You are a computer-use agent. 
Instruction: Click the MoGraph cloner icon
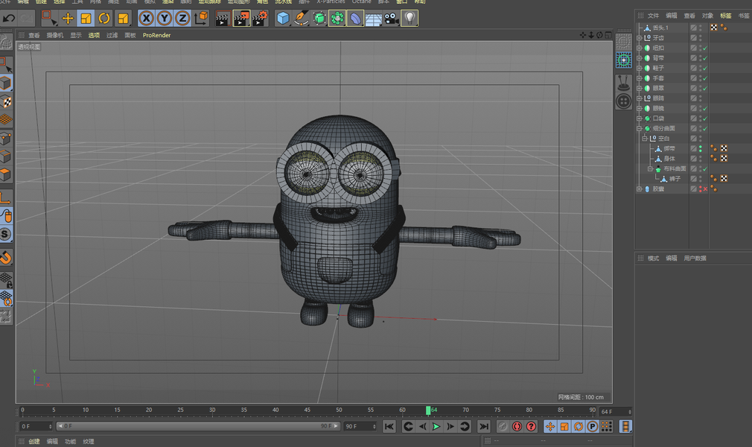point(337,19)
